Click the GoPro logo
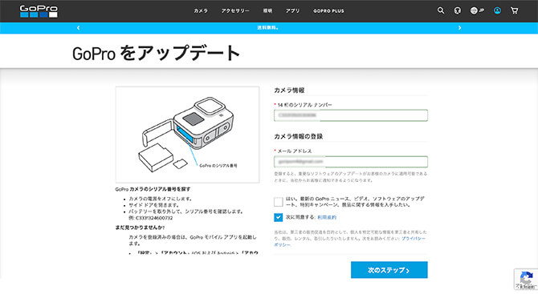 point(39,11)
